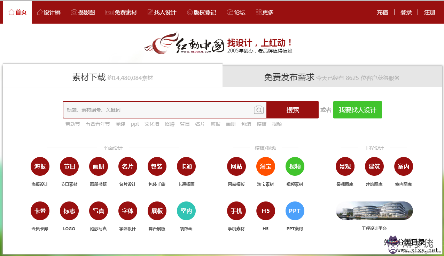Screen dimensions: 444x256
Task: Expand the 更多 more menu
Action: [x=265, y=12]
